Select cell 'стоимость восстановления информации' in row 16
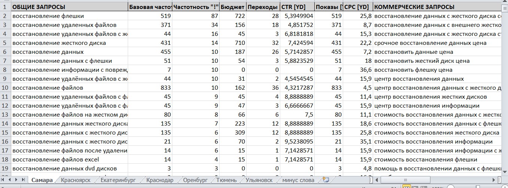Screen dimensions: 508x188 [438, 141]
